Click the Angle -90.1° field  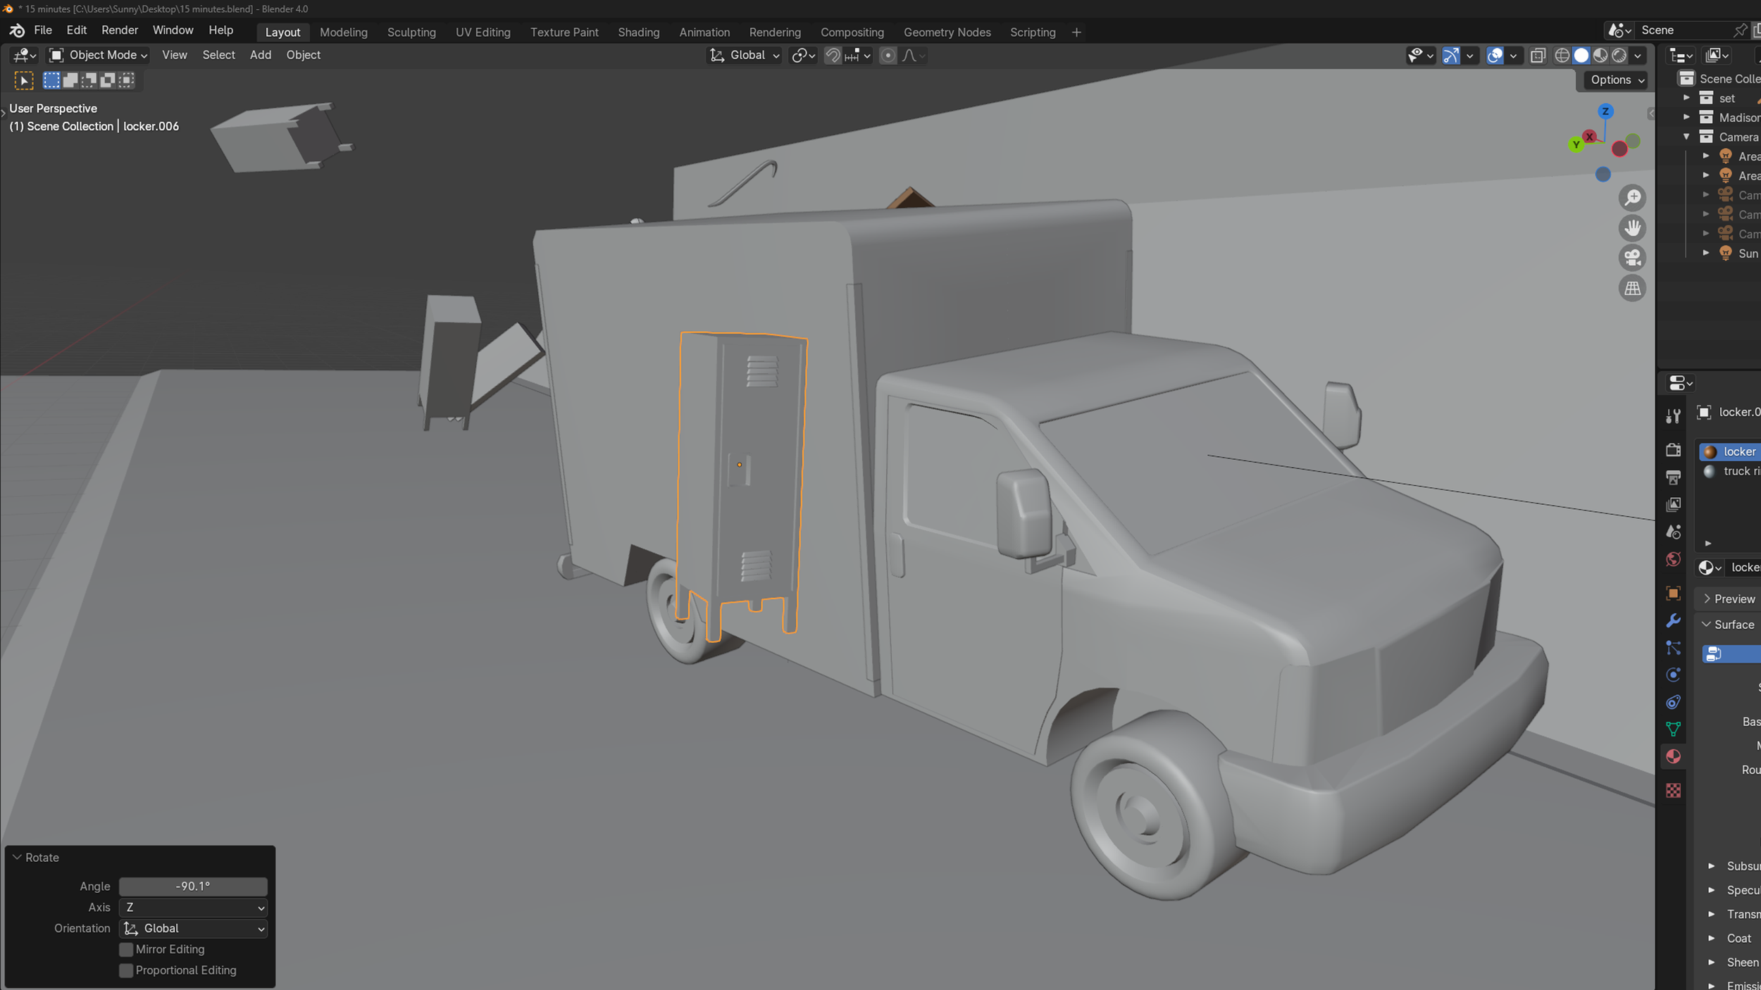193,886
